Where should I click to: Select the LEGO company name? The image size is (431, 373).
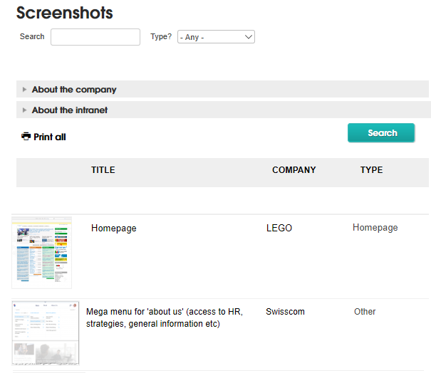(x=279, y=228)
